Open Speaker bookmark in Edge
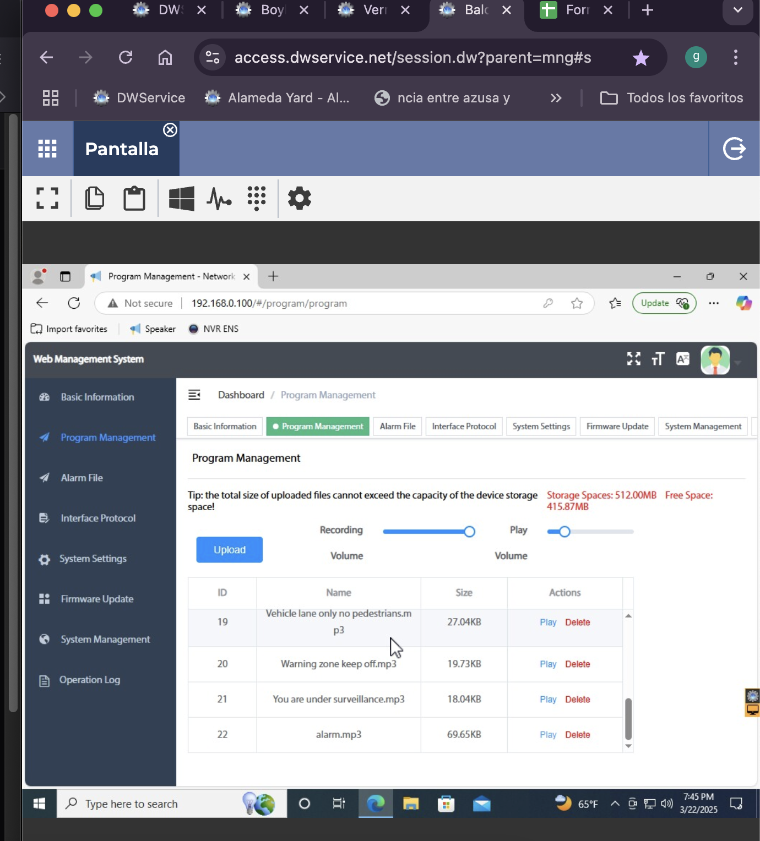Image resolution: width=760 pixels, height=841 pixels. tap(153, 329)
